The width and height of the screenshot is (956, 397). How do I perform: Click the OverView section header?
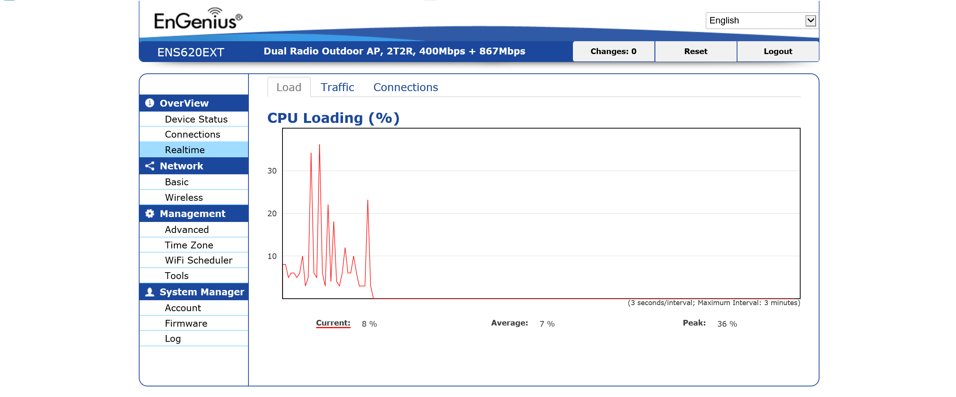[194, 103]
